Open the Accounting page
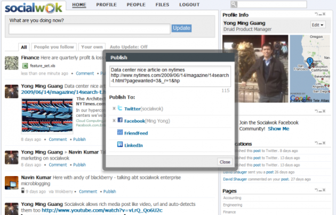The image size is (336, 215). coord(232,198)
